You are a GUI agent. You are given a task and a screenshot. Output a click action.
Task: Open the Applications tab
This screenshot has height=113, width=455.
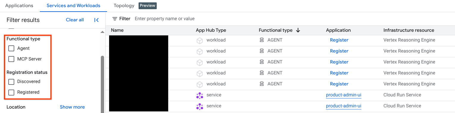19,6
